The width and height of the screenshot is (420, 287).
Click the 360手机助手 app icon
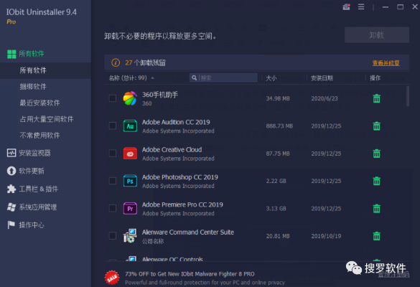(x=130, y=98)
